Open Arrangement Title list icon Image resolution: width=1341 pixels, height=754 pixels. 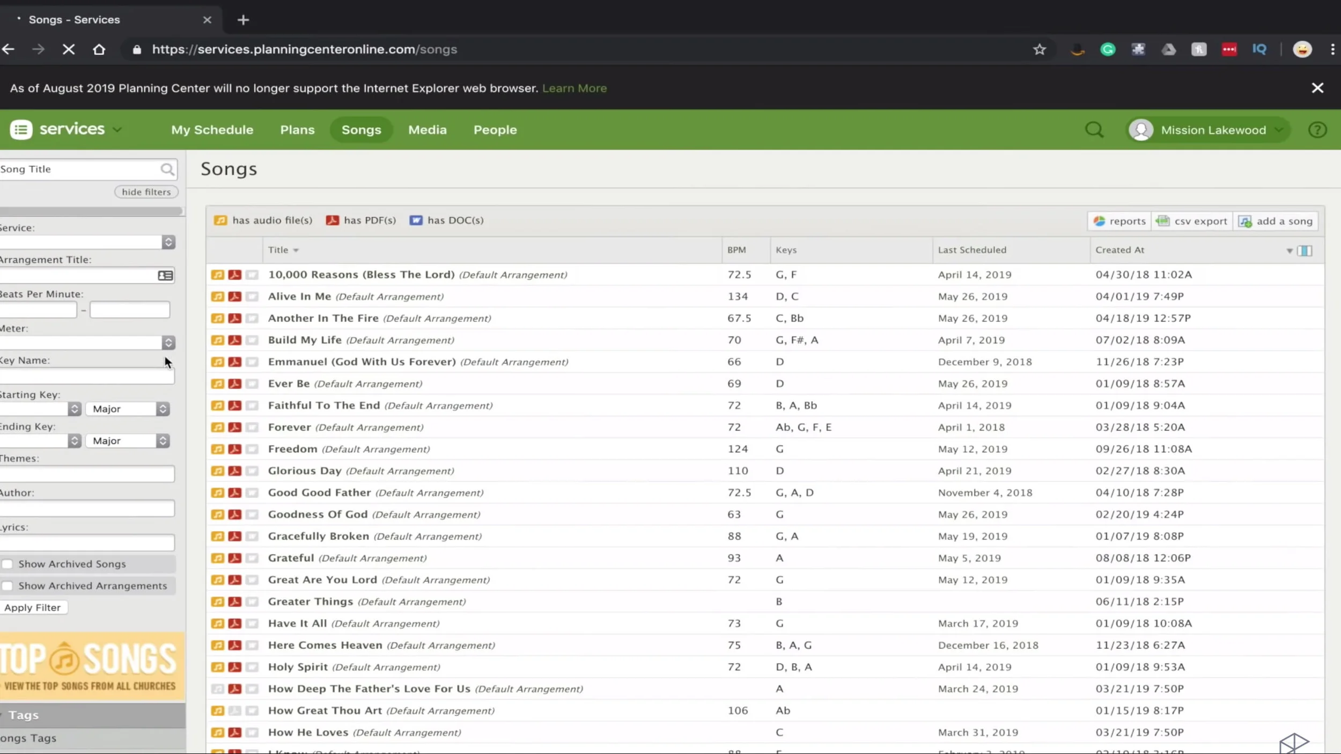point(165,275)
